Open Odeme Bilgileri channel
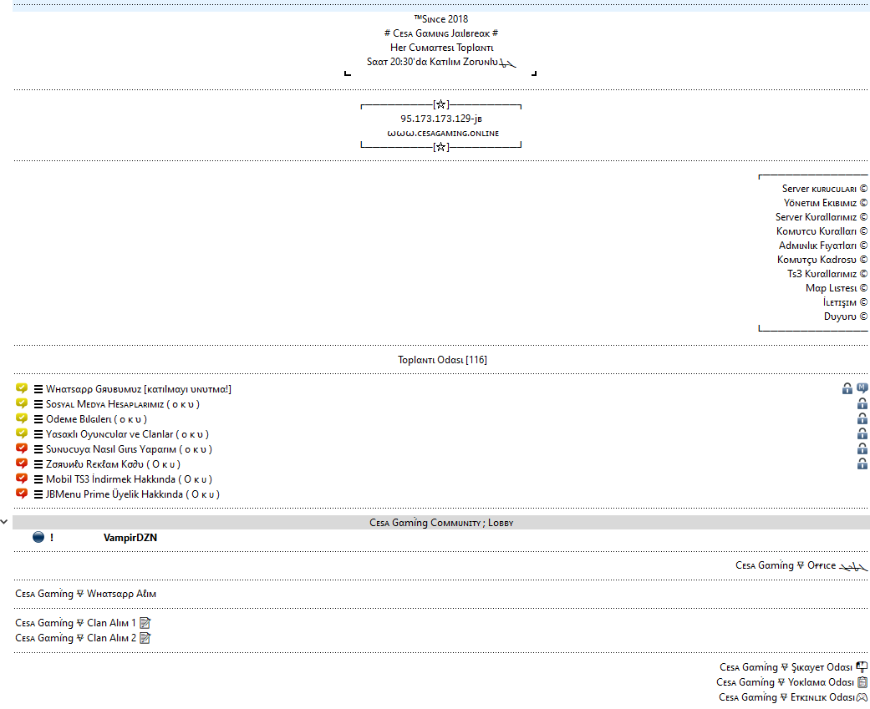 97,419
